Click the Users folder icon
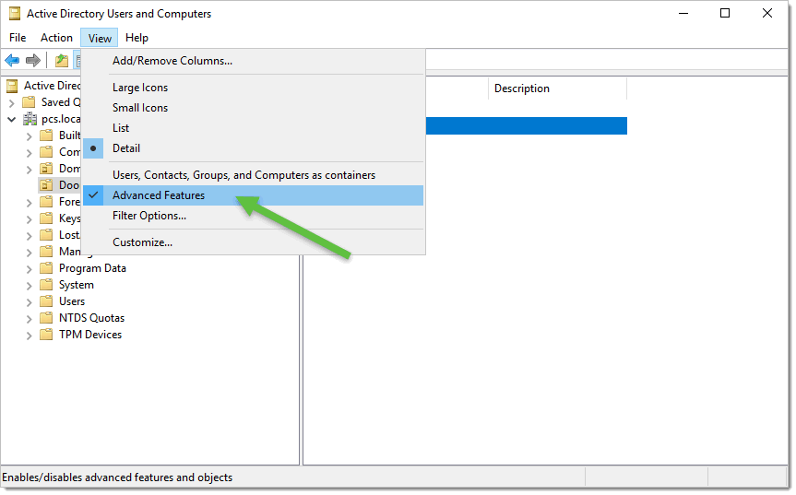Screen dimensions: 796x495 coord(46,301)
